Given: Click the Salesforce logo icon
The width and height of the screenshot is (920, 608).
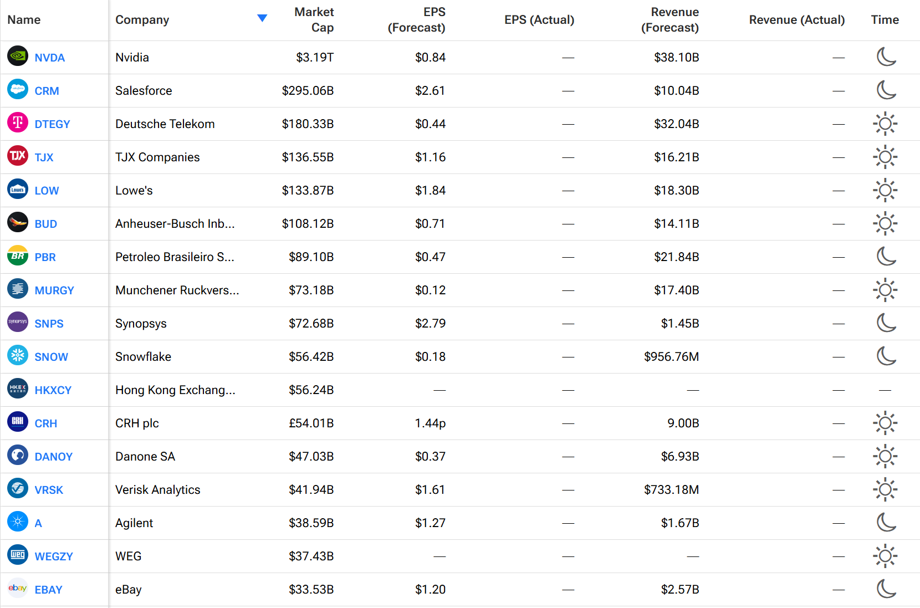Looking at the screenshot, I should click(x=18, y=89).
